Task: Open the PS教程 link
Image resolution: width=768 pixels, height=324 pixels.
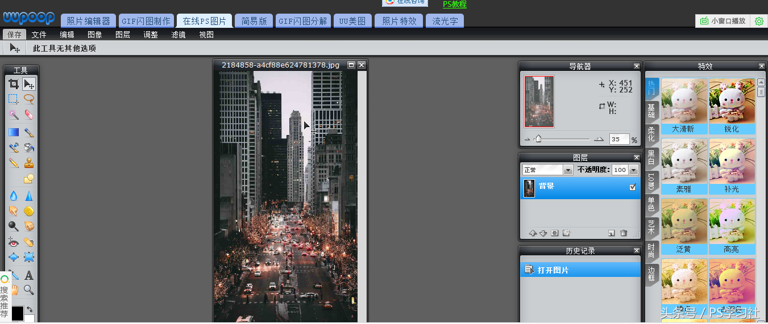Action: tap(455, 5)
